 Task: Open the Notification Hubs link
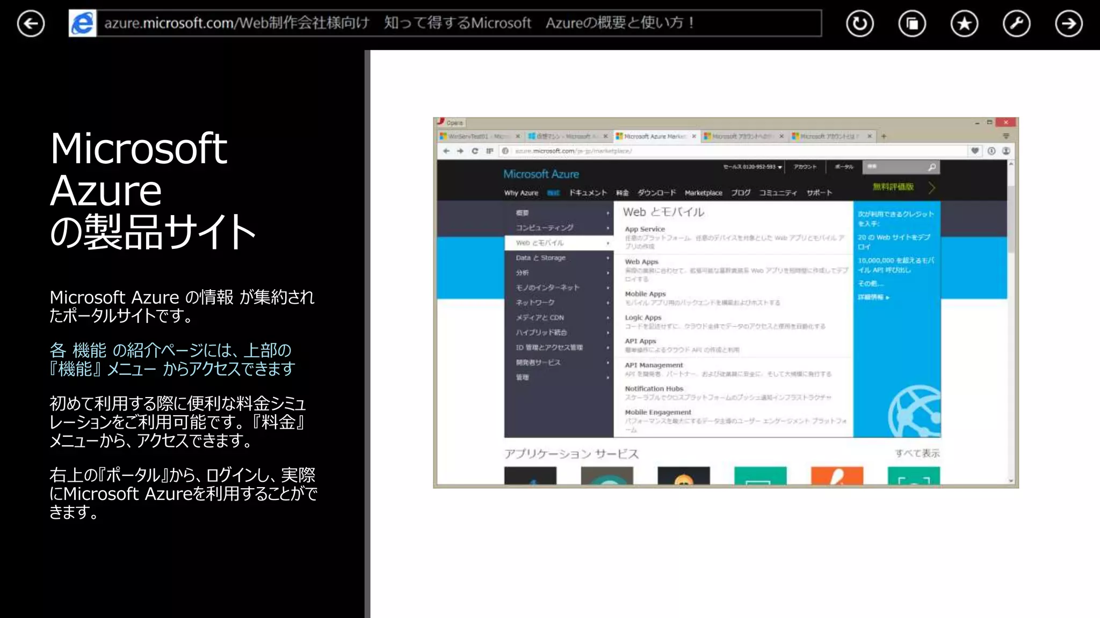point(654,389)
